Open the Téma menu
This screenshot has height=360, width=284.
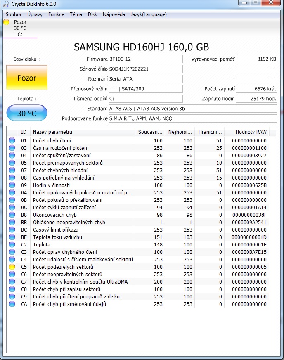coord(76,14)
